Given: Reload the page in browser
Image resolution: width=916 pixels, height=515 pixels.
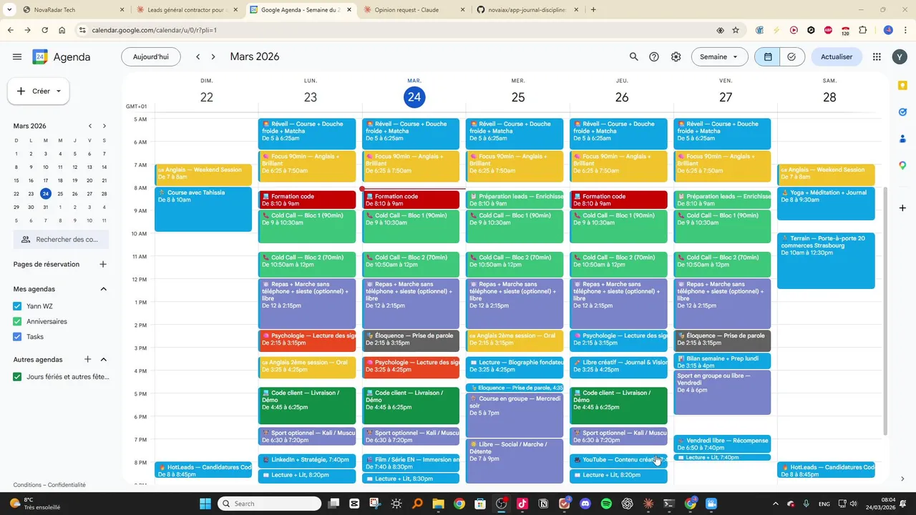Looking at the screenshot, I should pyautogui.click(x=45, y=30).
